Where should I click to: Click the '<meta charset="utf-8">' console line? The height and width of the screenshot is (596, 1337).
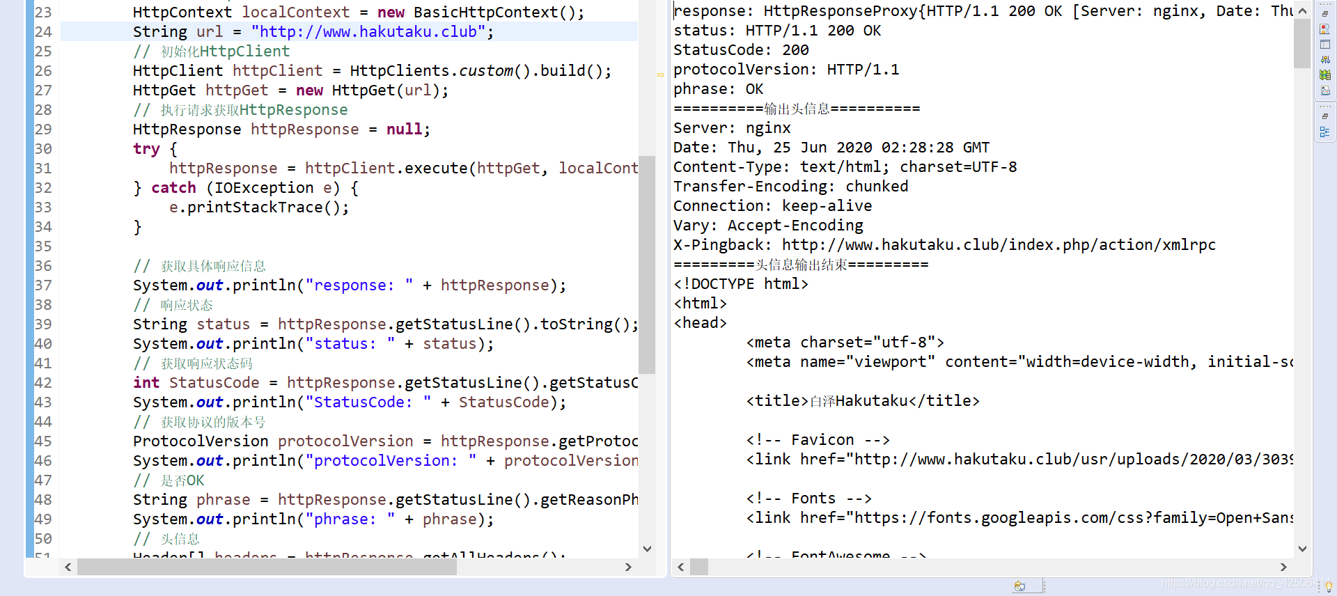tap(845, 343)
